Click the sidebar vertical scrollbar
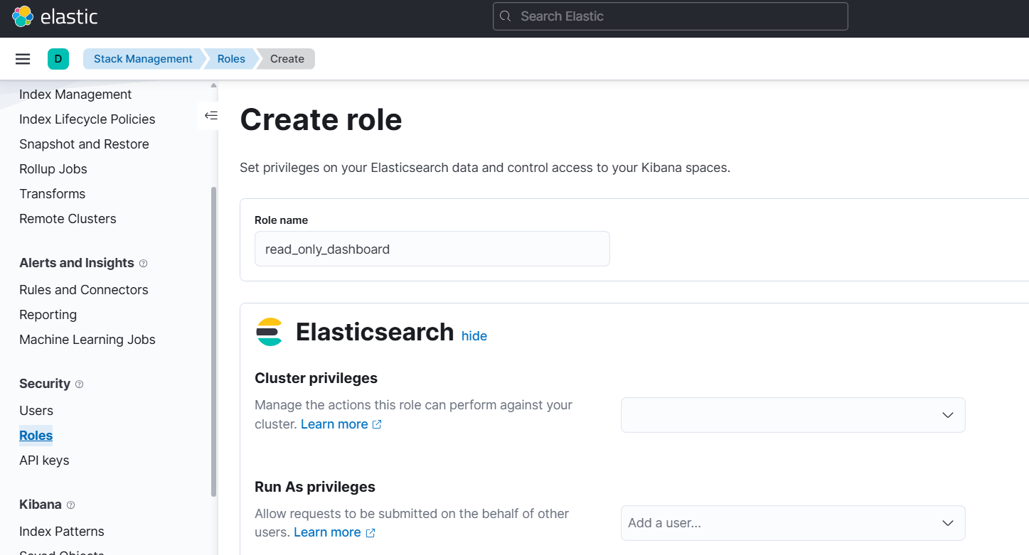 213,341
